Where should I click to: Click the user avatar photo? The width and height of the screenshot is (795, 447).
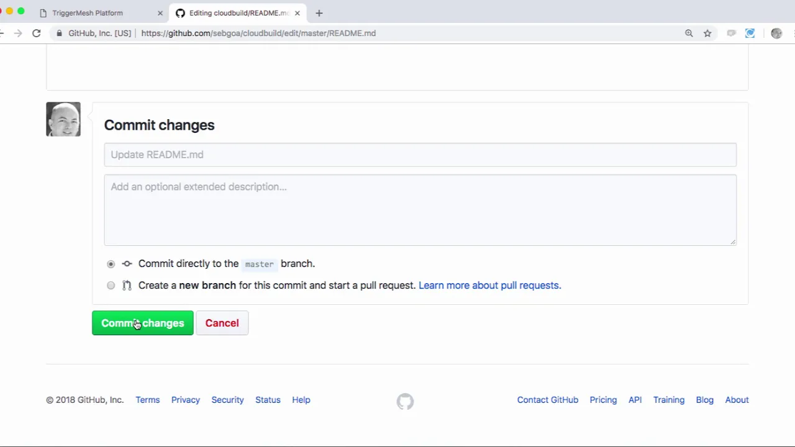point(63,119)
